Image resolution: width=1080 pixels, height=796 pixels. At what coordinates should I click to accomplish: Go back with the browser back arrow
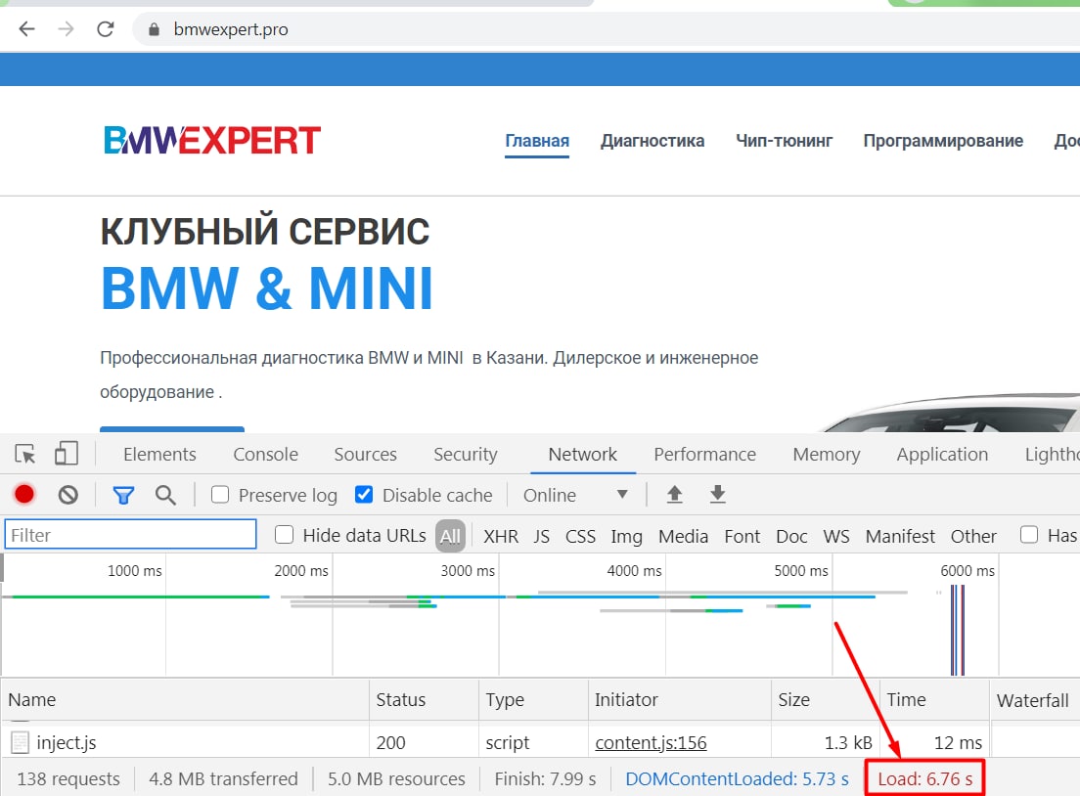(x=26, y=29)
